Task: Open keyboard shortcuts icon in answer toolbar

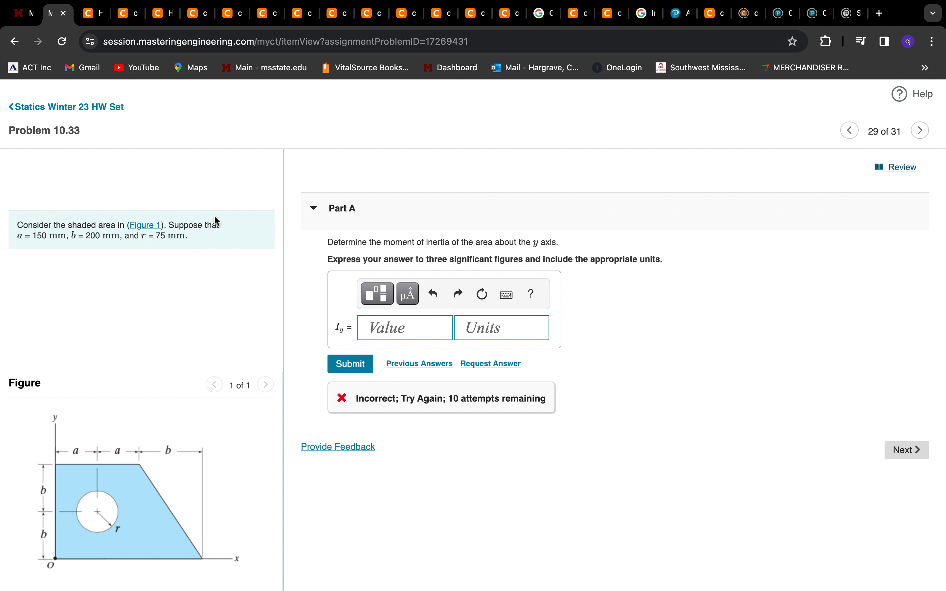Action: pos(506,295)
